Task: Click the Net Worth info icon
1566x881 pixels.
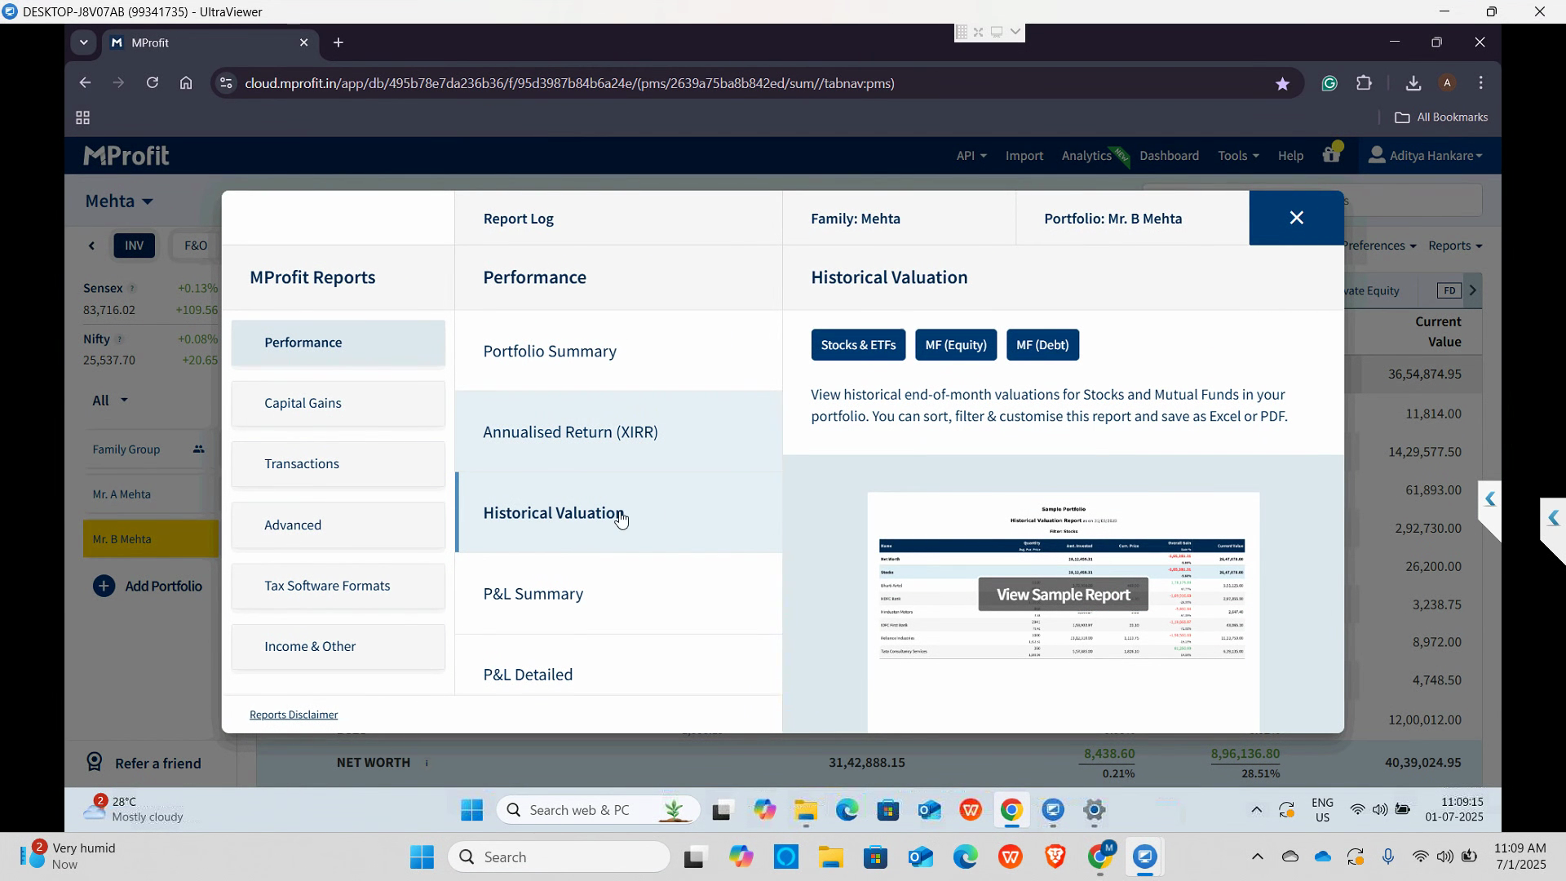Action: [x=427, y=763]
